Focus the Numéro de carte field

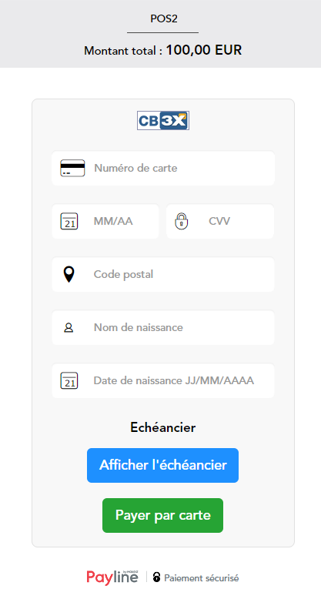tap(163, 169)
